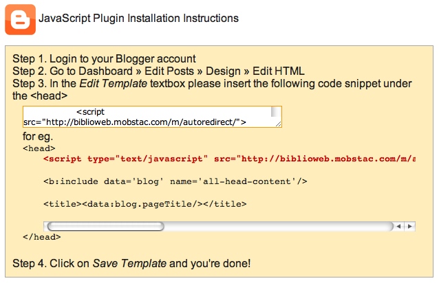Click the b:include data='blog' code line
Viewport: 439px width, 283px height.
[175, 181]
